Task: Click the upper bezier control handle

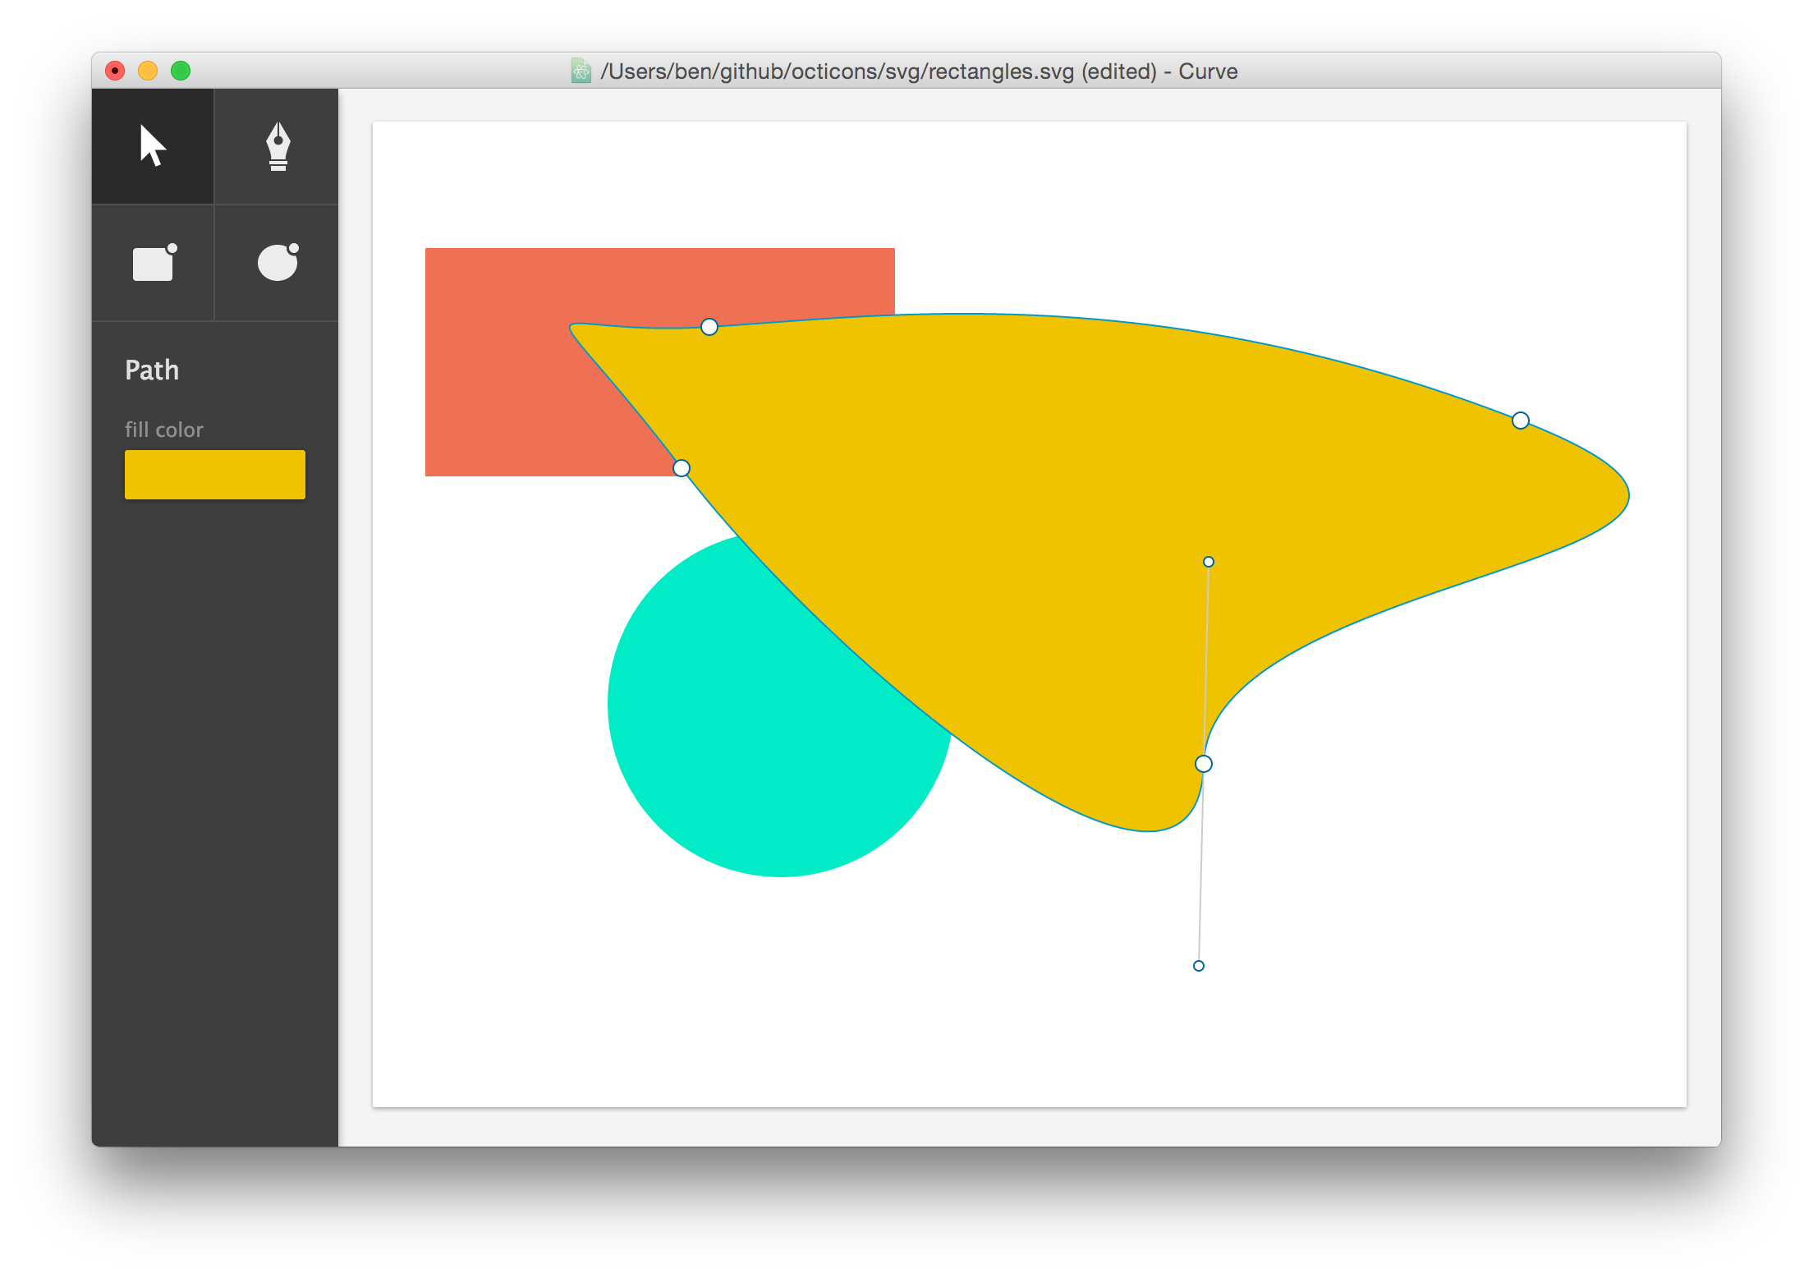Action: 1209,562
